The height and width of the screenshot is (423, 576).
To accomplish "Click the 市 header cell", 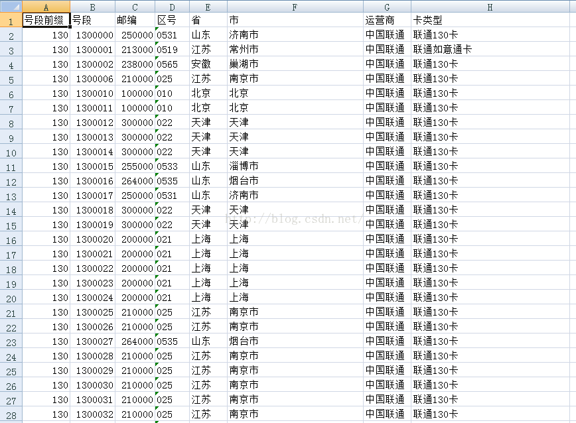I will coord(295,20).
